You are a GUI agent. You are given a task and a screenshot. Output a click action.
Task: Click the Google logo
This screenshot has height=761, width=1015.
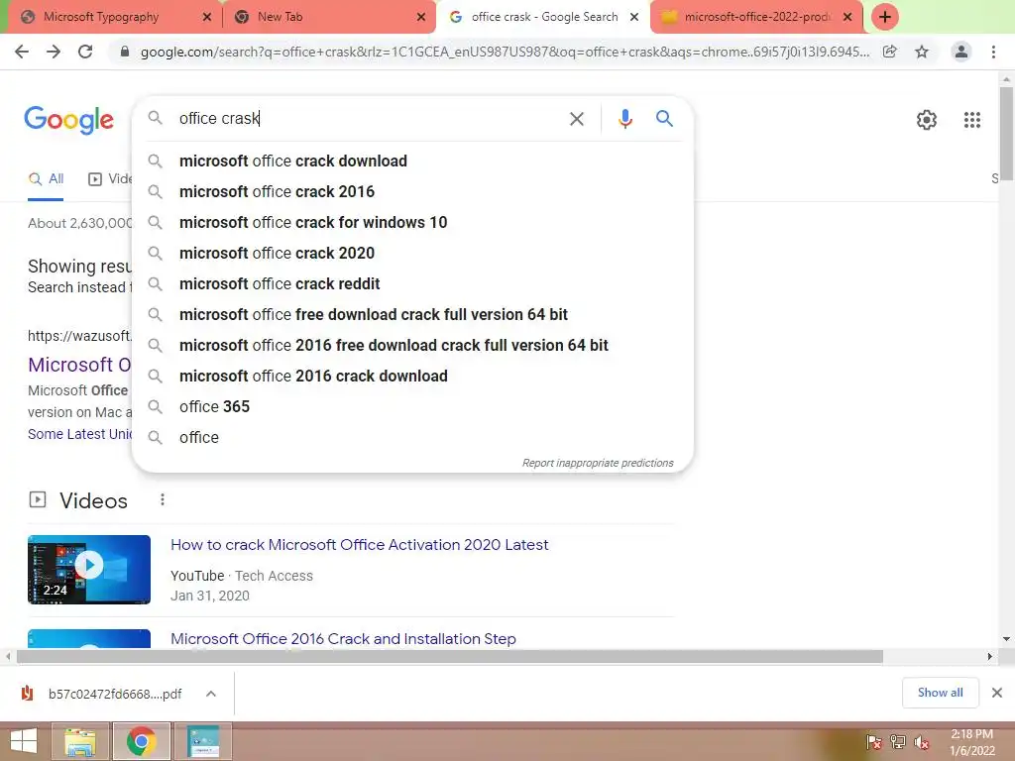(68, 120)
